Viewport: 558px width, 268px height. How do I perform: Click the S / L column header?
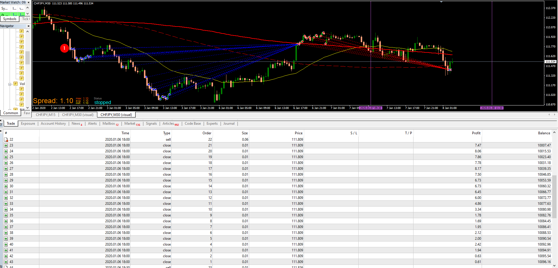pos(331,133)
